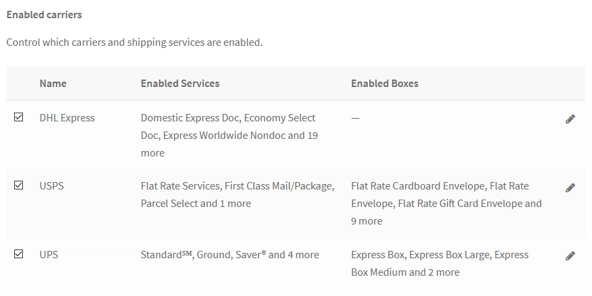Click UPS Standard, Ground, Saver services
Image resolution: width=592 pixels, height=296 pixels.
[230, 254]
